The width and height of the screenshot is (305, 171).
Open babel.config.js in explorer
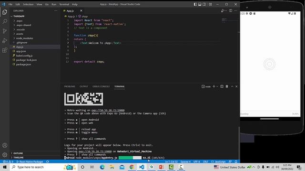pos(35,56)
